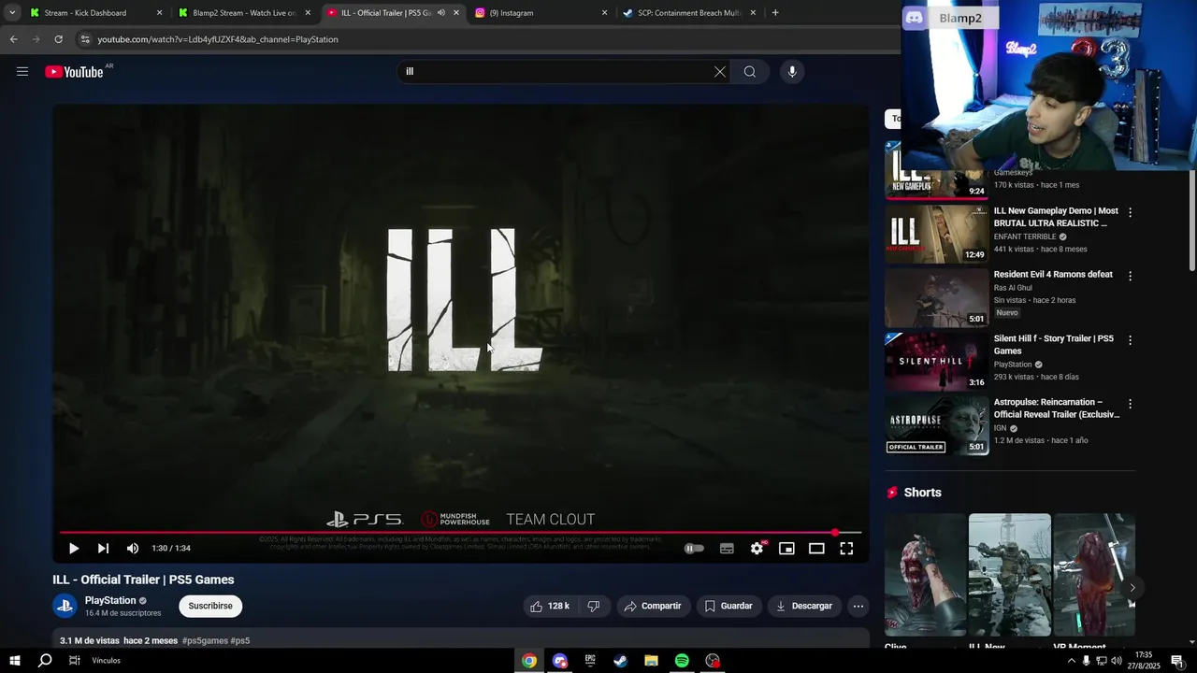Open the Windows notification center

coord(1177,661)
